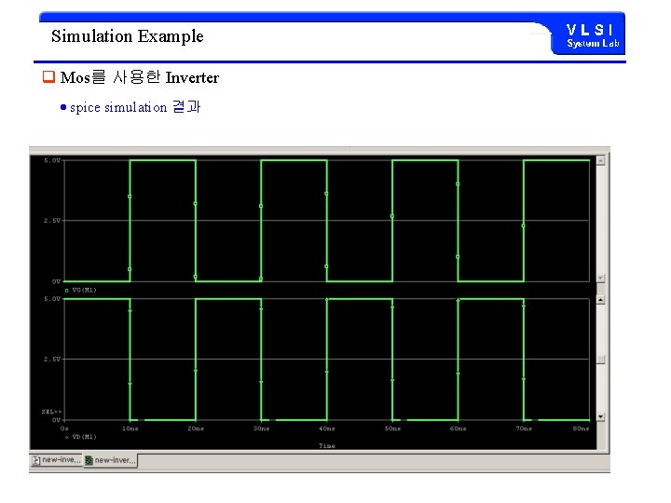
Task: Switch to the new-inver... waveform tab
Action: (110, 460)
